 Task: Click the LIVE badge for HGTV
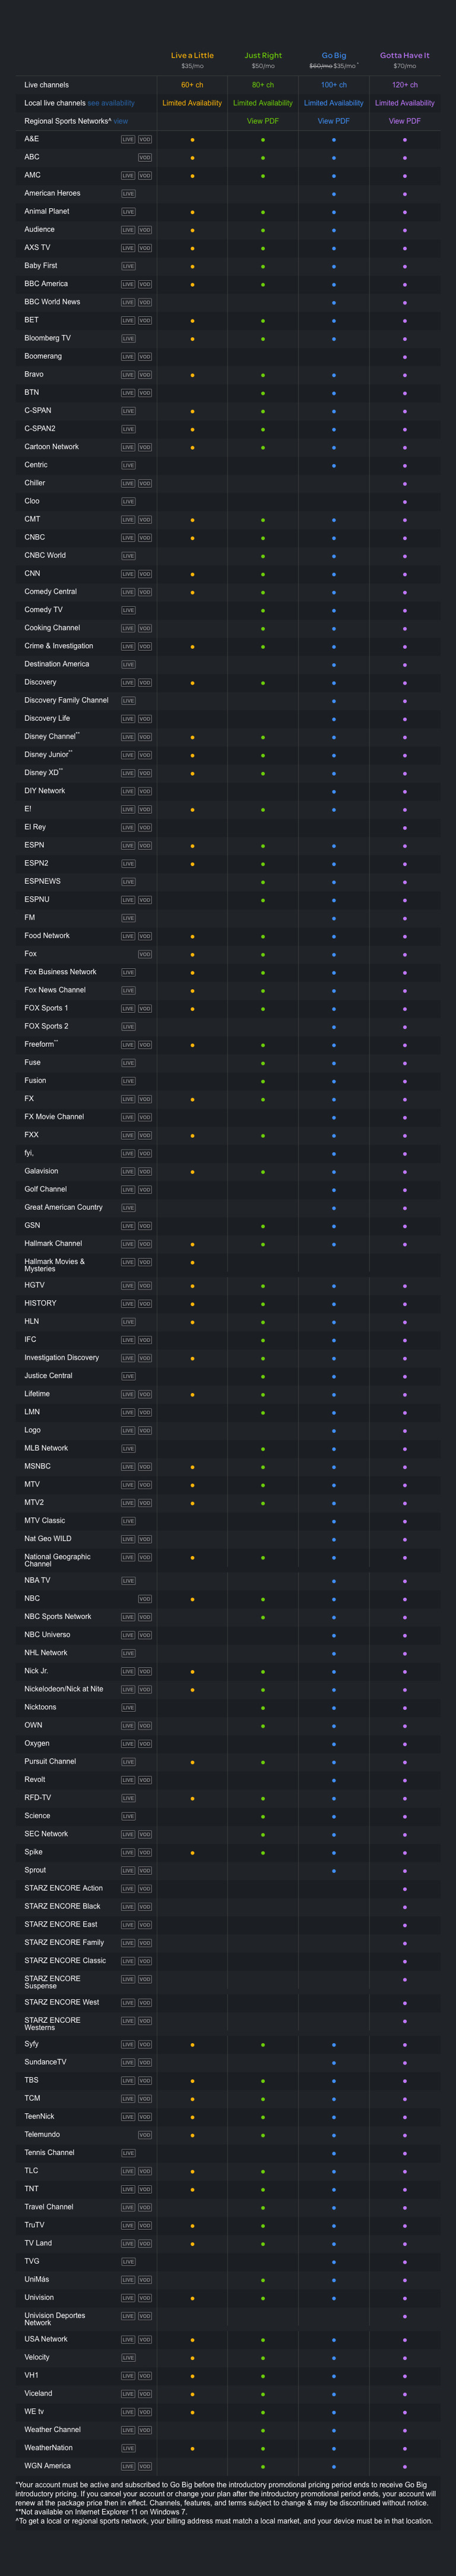(128, 1285)
